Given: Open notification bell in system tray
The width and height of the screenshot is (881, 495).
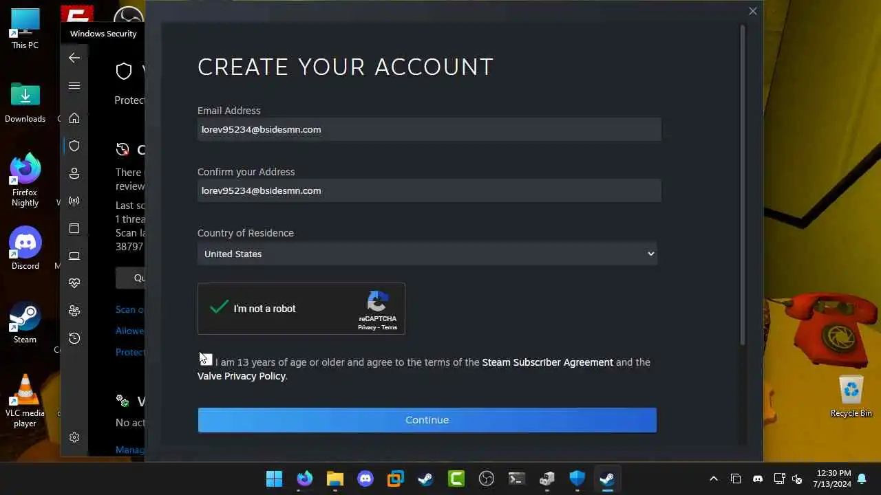Looking at the screenshot, I should [862, 478].
